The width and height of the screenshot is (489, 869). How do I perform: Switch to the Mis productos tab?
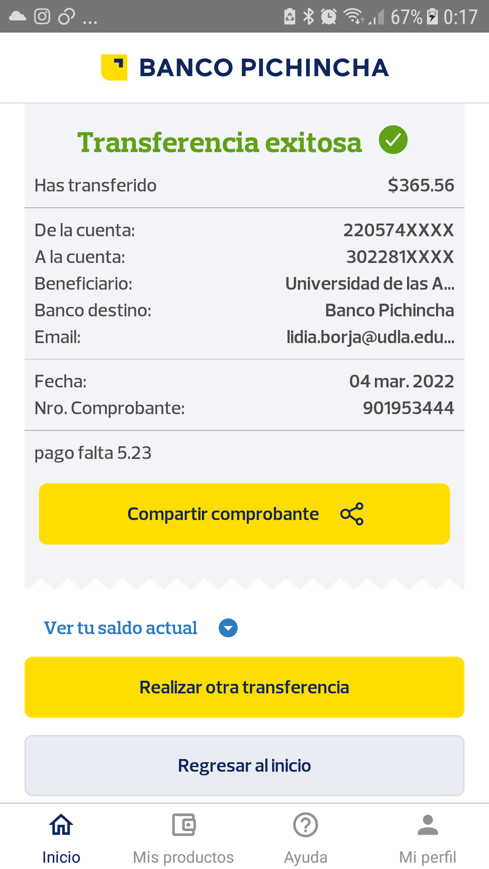pyautogui.click(x=183, y=857)
